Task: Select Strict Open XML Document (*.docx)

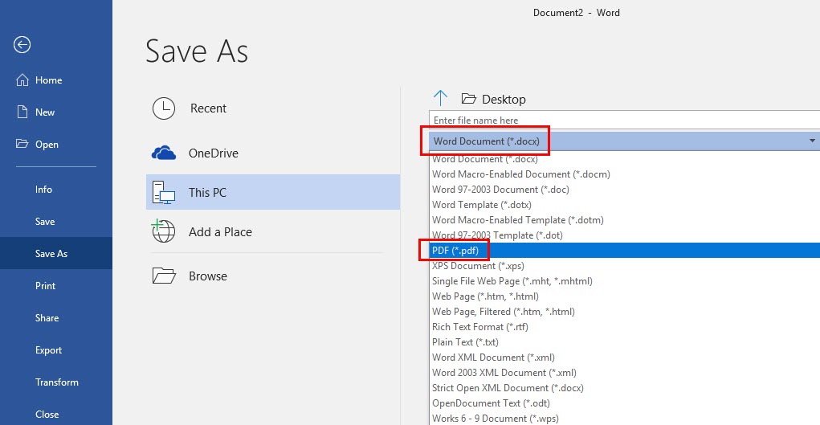Action: 624,388
